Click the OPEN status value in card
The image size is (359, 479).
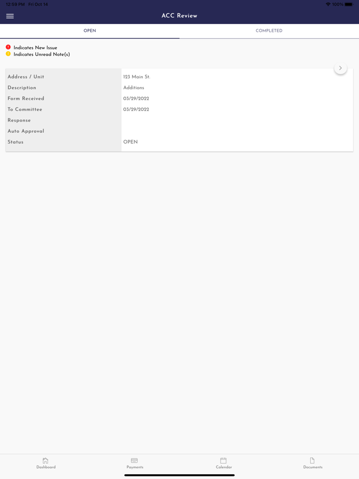point(130,142)
